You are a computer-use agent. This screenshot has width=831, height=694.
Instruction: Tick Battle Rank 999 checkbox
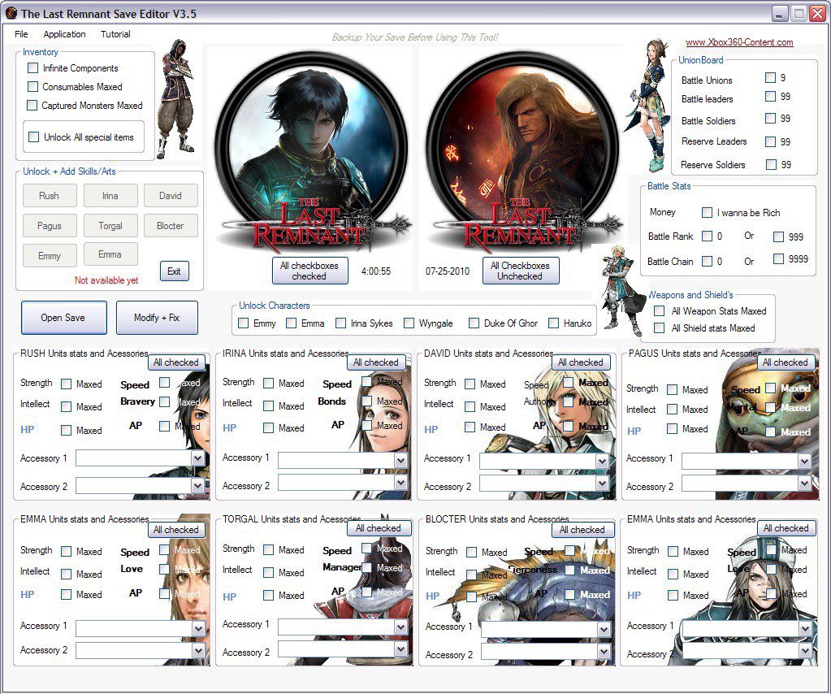[778, 236]
